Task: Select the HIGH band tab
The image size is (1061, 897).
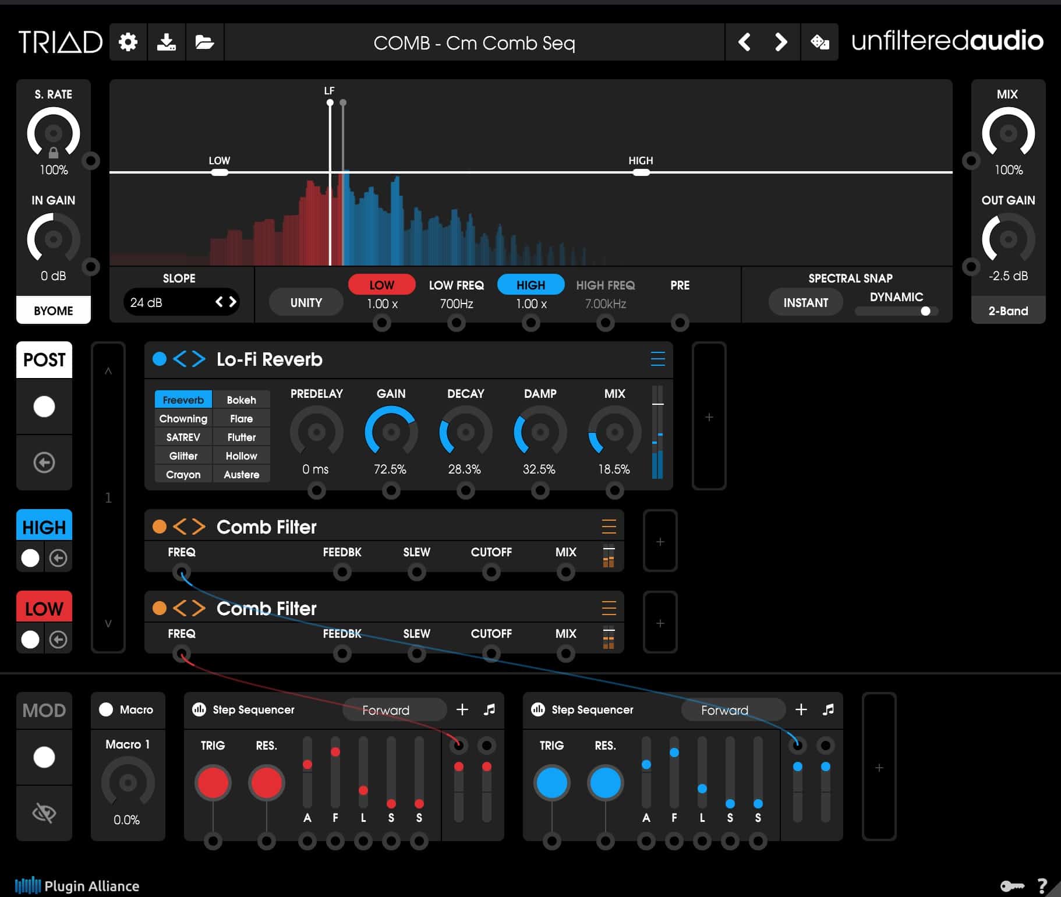Action: 44,527
